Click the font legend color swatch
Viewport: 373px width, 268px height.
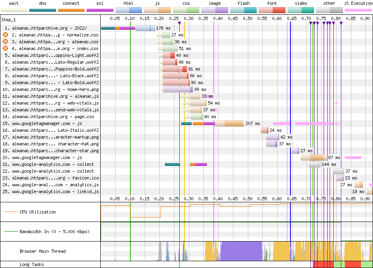(x=272, y=10)
